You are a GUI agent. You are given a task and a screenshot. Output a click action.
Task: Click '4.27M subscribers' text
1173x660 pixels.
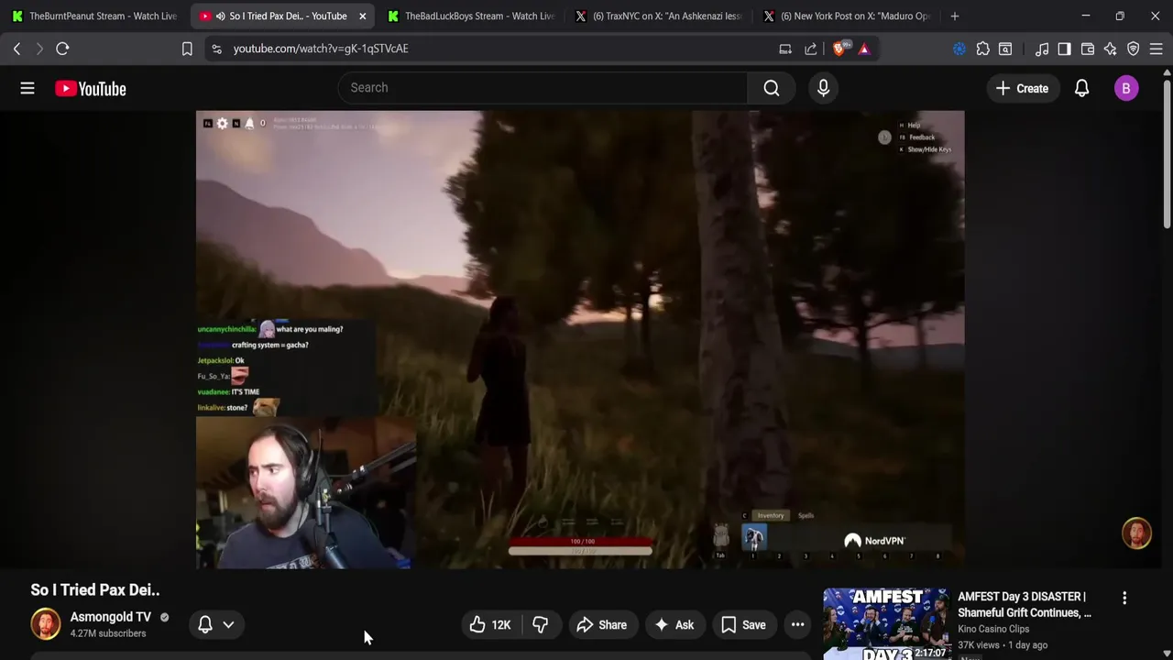108,633
